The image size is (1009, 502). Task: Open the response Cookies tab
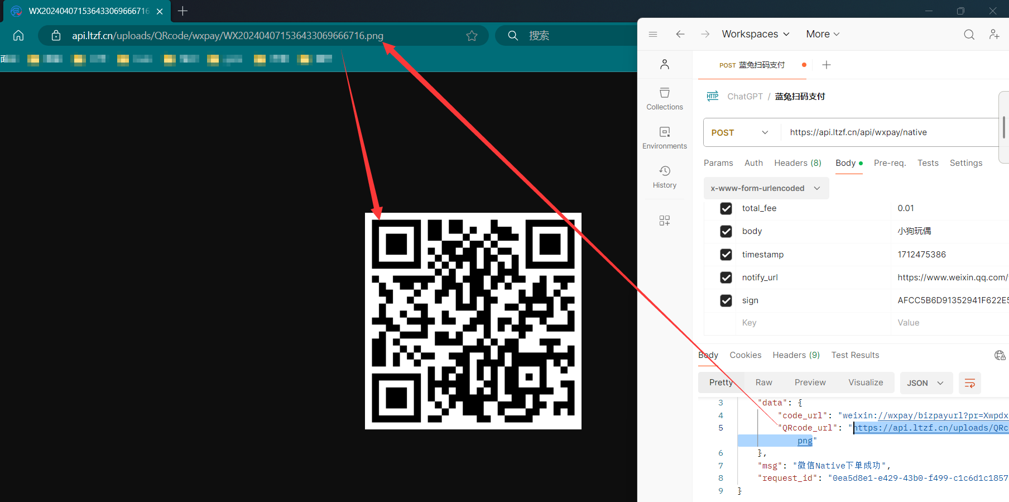(x=745, y=355)
